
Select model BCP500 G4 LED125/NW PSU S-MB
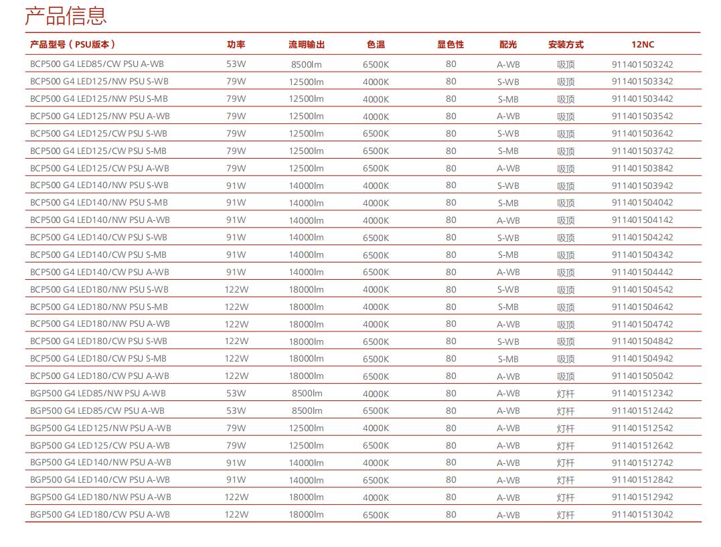click(99, 99)
